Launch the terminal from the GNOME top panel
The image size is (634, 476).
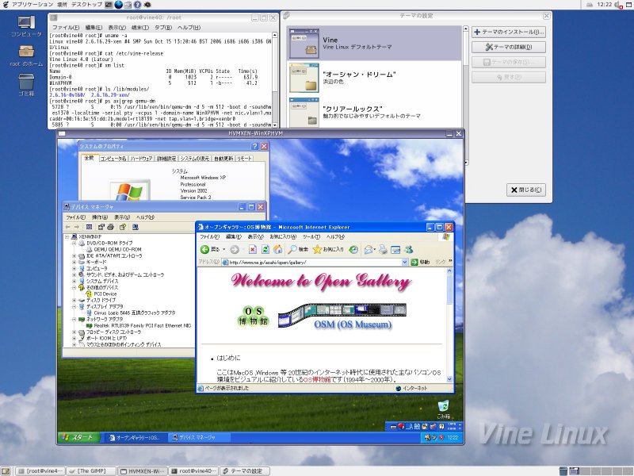coord(109,5)
